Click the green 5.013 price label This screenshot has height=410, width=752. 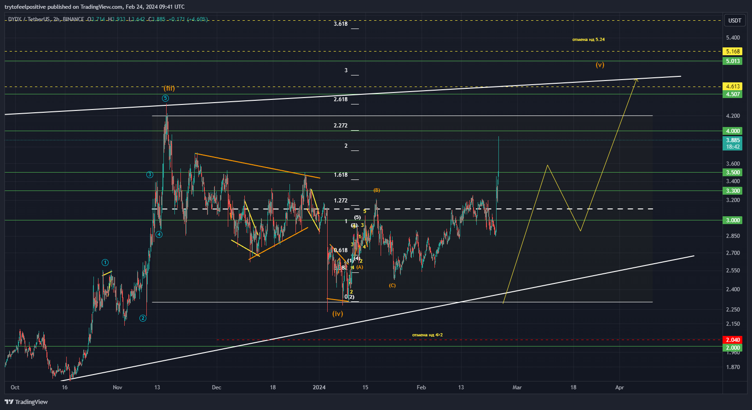point(733,61)
